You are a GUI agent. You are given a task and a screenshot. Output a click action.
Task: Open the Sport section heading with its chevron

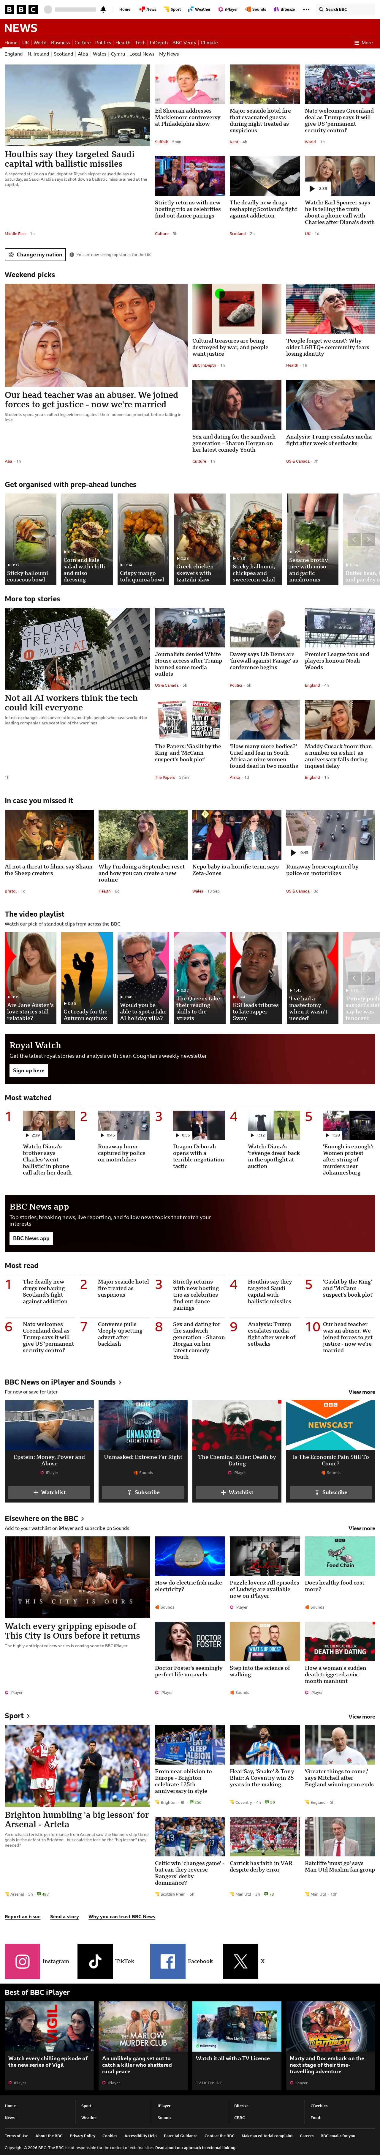point(18,1716)
